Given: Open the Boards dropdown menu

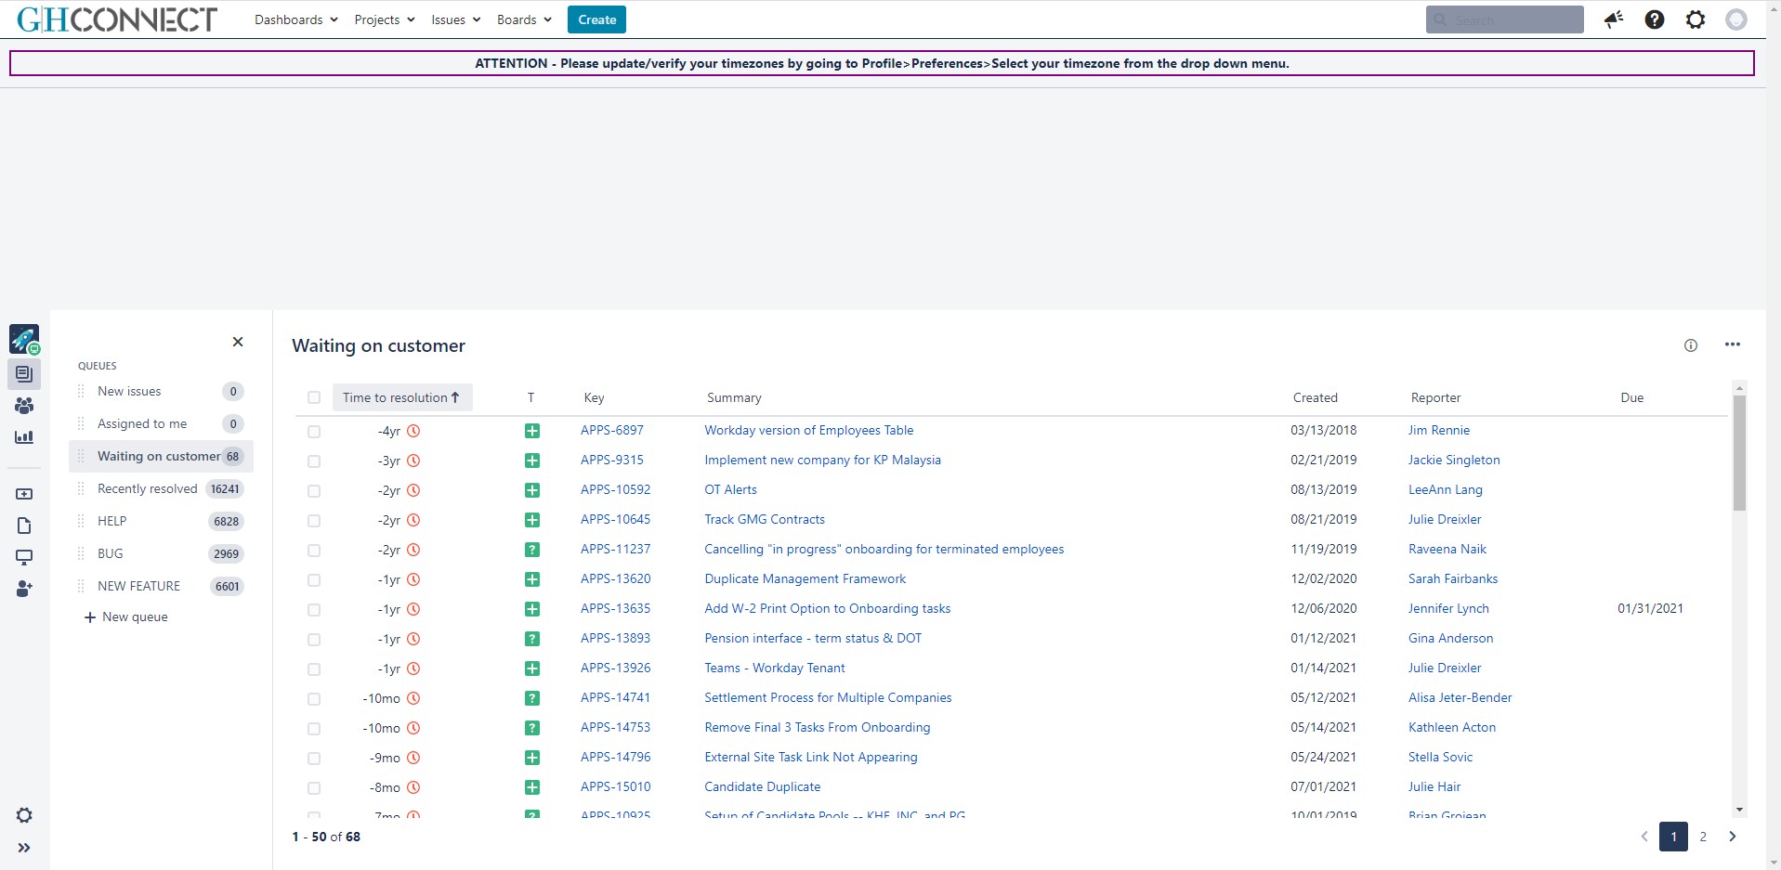Looking at the screenshot, I should pyautogui.click(x=525, y=19).
